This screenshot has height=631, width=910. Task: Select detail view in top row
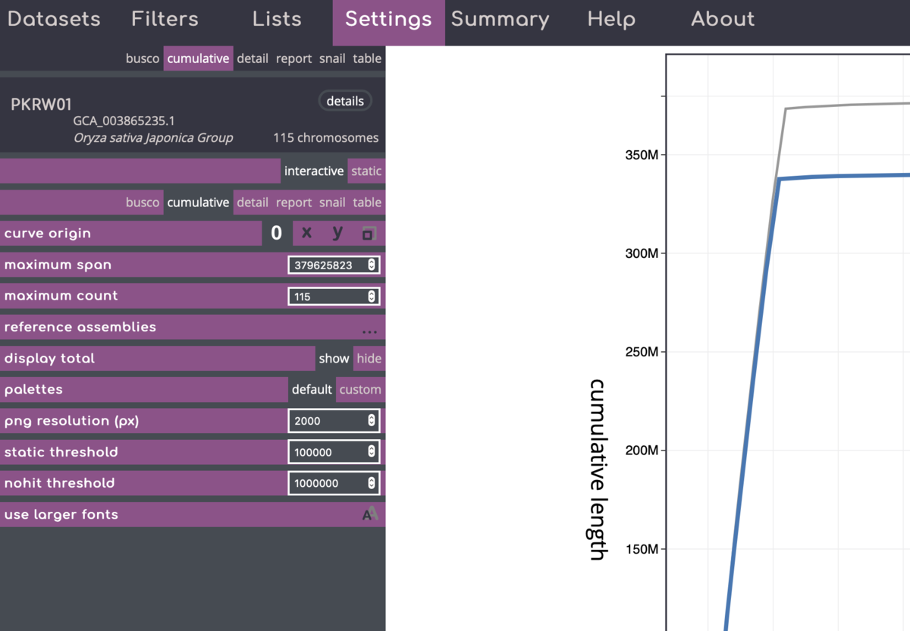click(253, 58)
